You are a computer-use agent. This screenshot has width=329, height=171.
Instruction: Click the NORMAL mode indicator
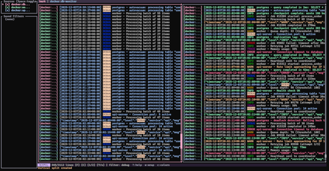(44, 165)
